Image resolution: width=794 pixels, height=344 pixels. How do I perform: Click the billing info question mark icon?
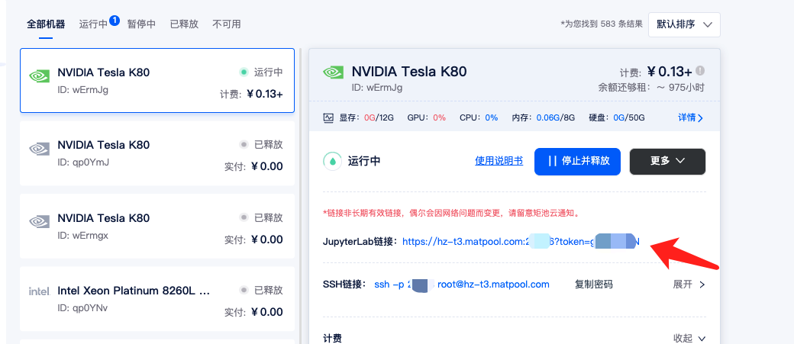(x=700, y=72)
